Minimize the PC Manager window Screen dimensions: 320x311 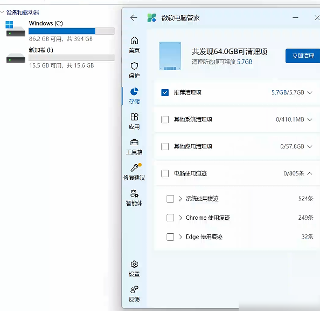pyautogui.click(x=295, y=18)
